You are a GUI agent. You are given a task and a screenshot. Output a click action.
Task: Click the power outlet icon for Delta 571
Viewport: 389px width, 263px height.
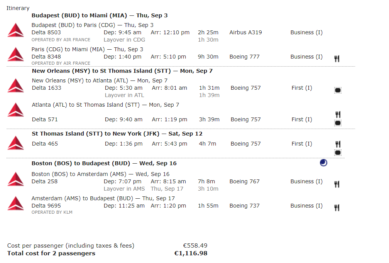(338, 123)
